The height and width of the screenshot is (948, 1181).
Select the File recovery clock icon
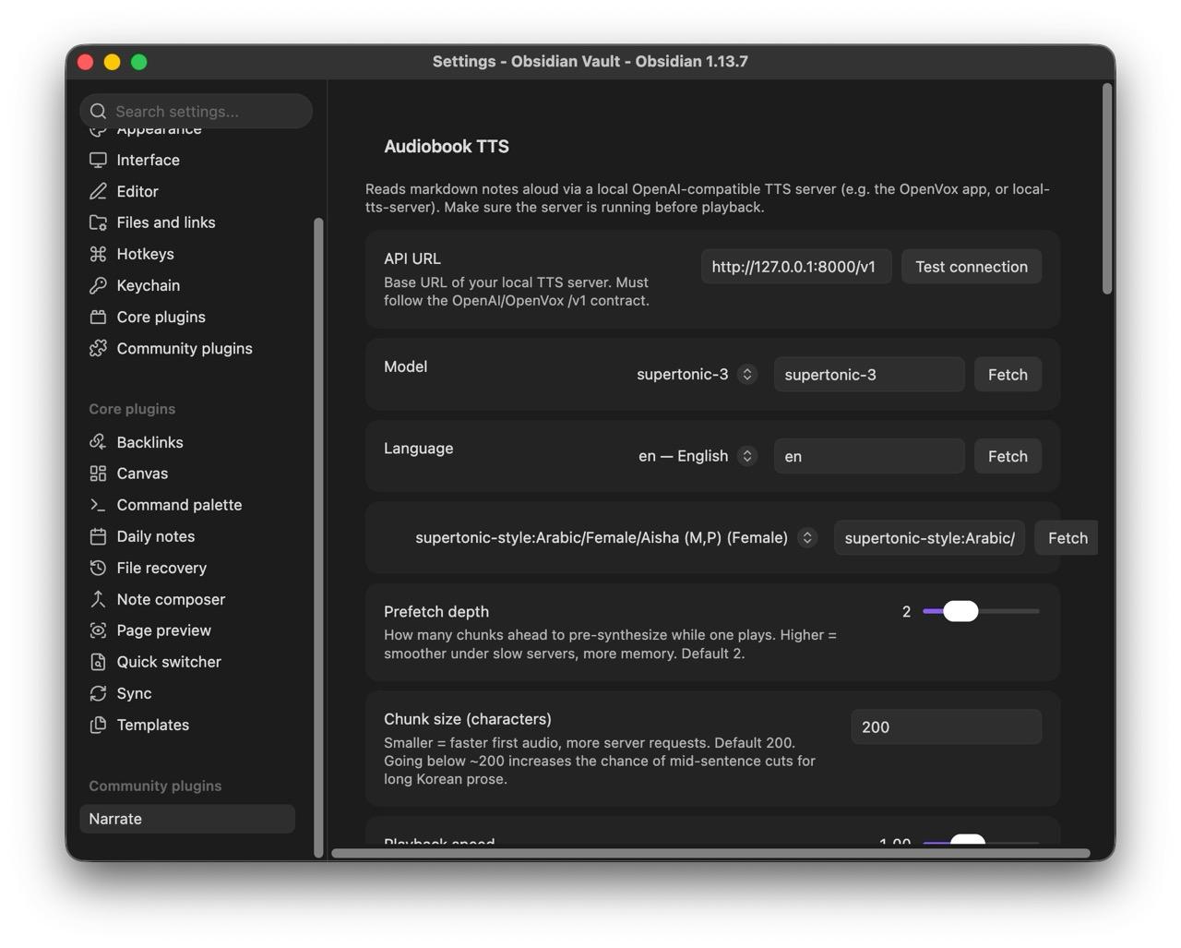tap(98, 568)
